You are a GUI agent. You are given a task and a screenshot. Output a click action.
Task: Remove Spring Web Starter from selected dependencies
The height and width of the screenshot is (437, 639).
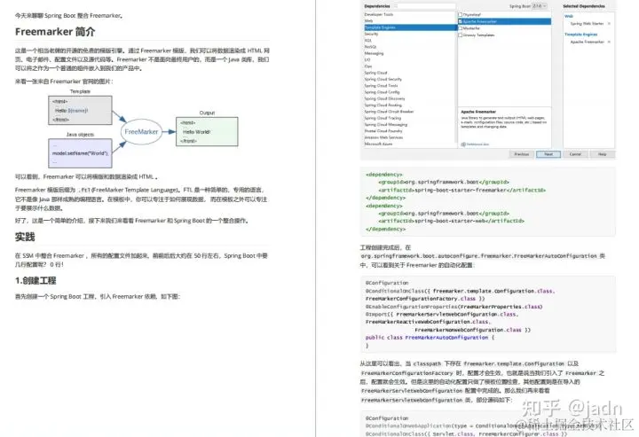[x=609, y=24]
